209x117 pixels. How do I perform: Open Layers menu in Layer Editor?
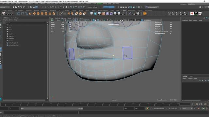pyautogui.click(x=184, y=78)
